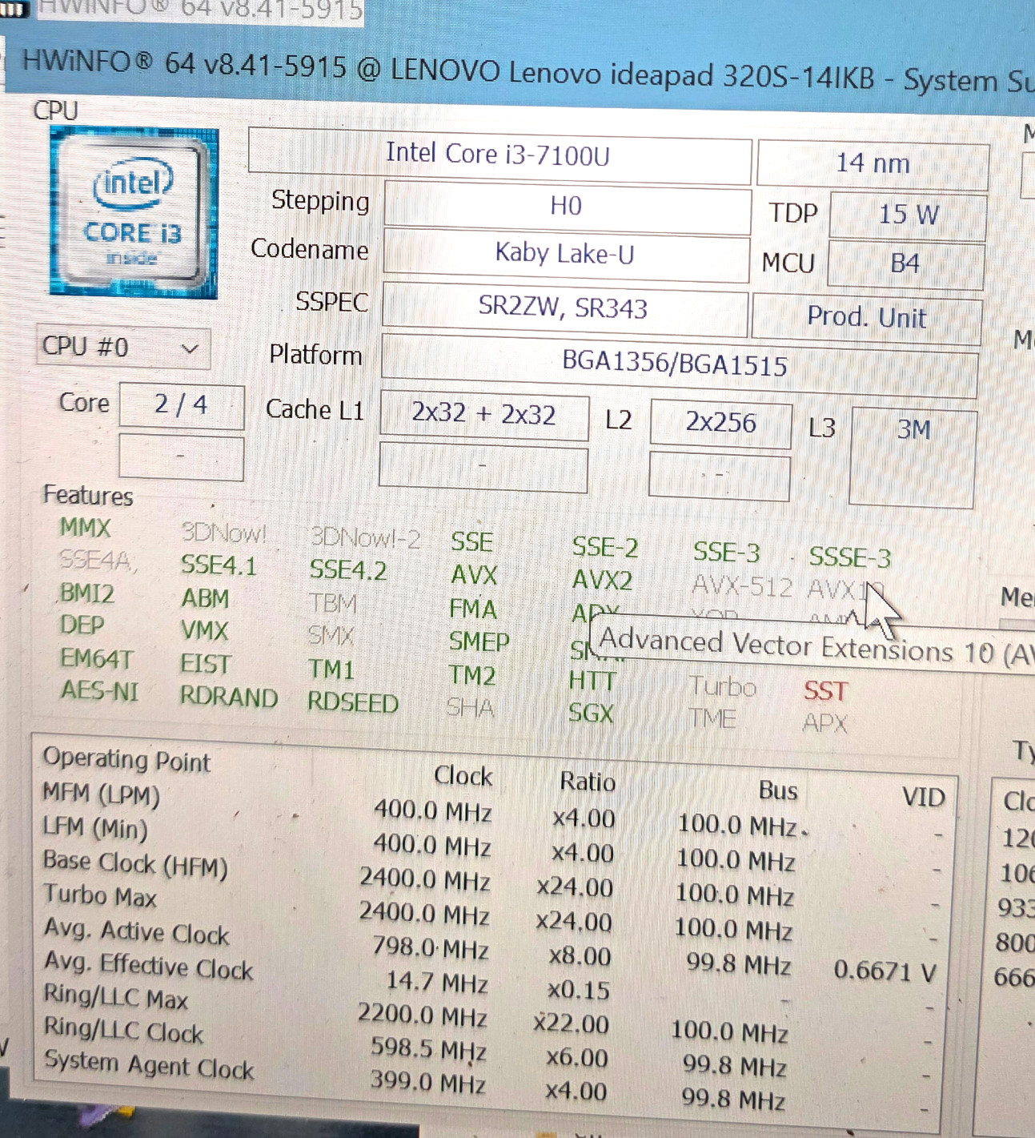Click the greyed 3DNow! feature flag

pyautogui.click(x=223, y=533)
